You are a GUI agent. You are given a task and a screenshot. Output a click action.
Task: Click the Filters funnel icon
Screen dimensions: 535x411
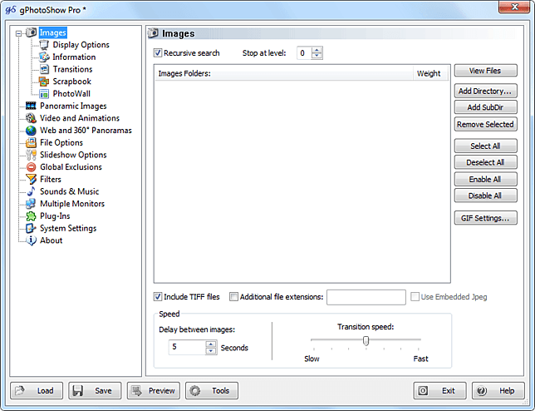[31, 179]
